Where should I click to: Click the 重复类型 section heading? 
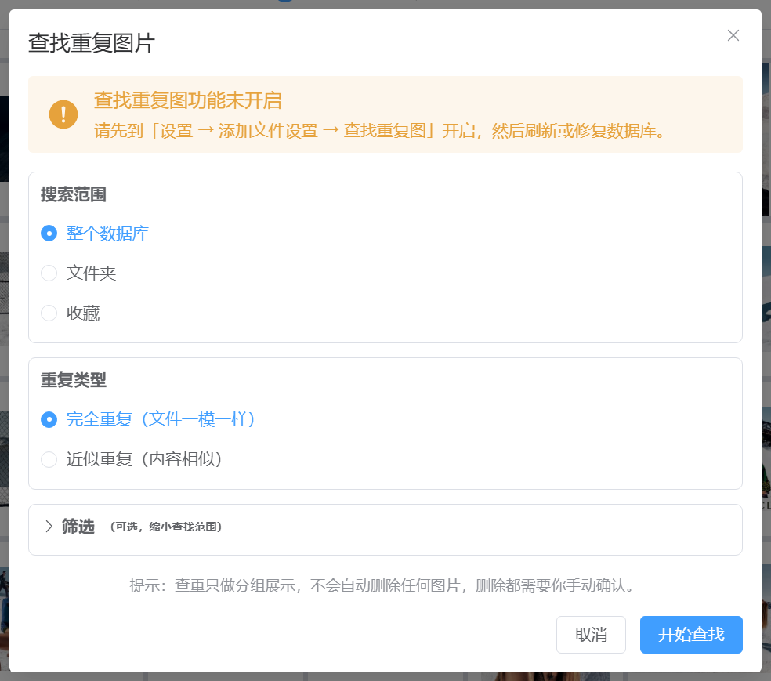[74, 380]
